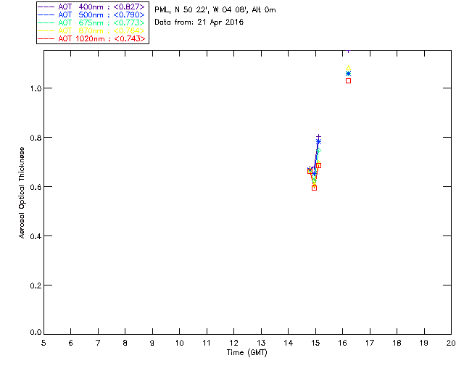Screen dimensions: 464x371
Task: Click the purple plus marker at 0.8
Action: coord(318,137)
